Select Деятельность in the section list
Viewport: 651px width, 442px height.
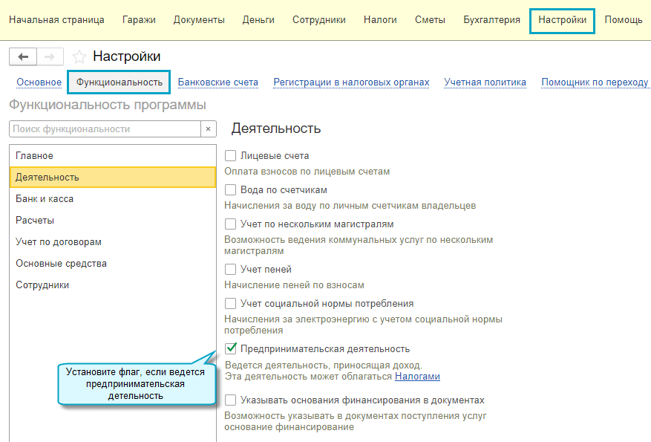point(113,178)
